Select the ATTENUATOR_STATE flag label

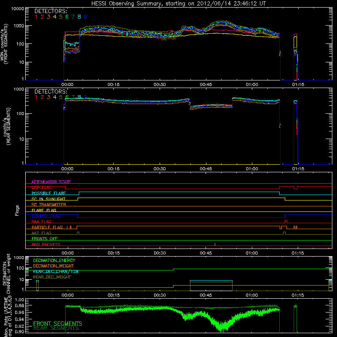pyautogui.click(x=51, y=182)
